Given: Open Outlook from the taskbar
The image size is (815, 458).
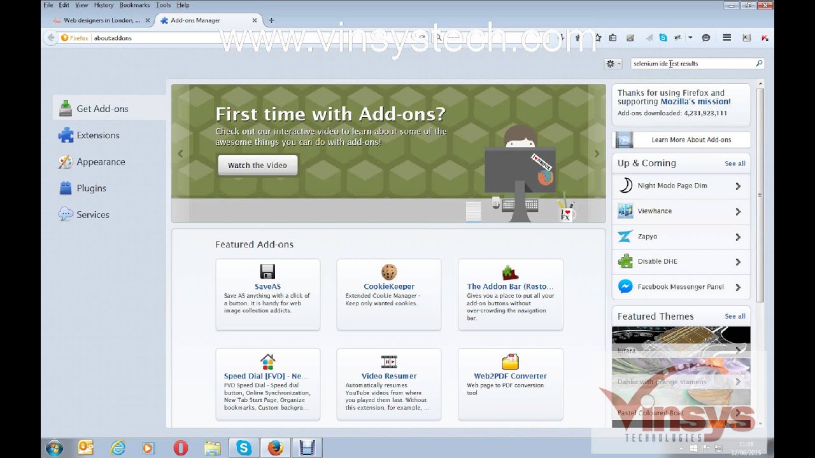Looking at the screenshot, I should click(86, 448).
